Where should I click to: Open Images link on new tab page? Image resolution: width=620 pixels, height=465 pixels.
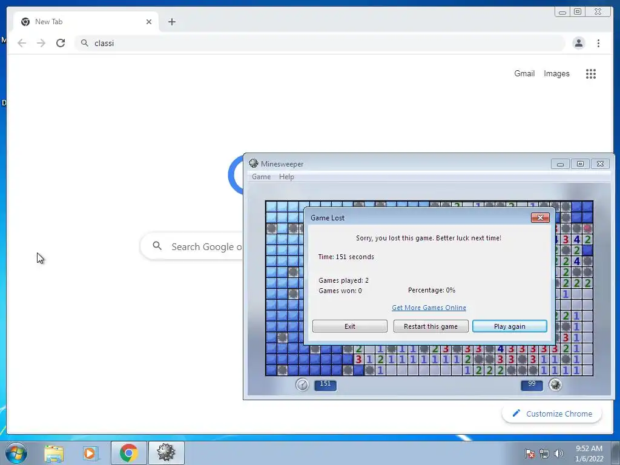point(556,73)
